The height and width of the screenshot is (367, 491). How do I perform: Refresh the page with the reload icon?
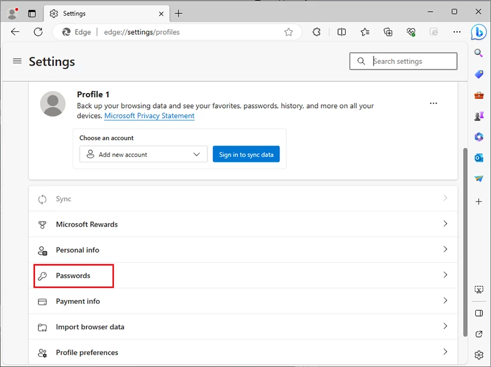[x=38, y=32]
